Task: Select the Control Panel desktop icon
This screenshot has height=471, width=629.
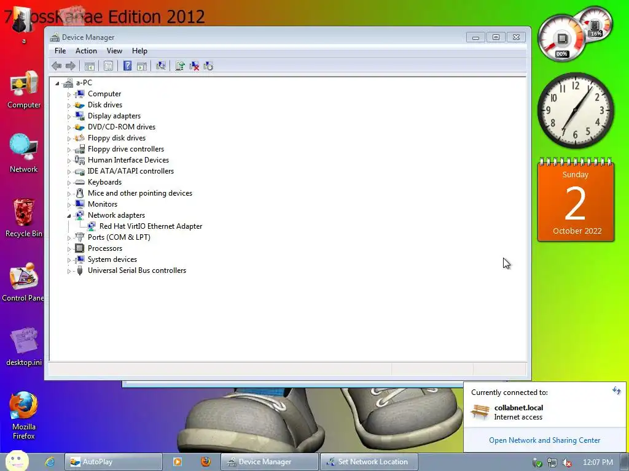Action: click(x=23, y=282)
